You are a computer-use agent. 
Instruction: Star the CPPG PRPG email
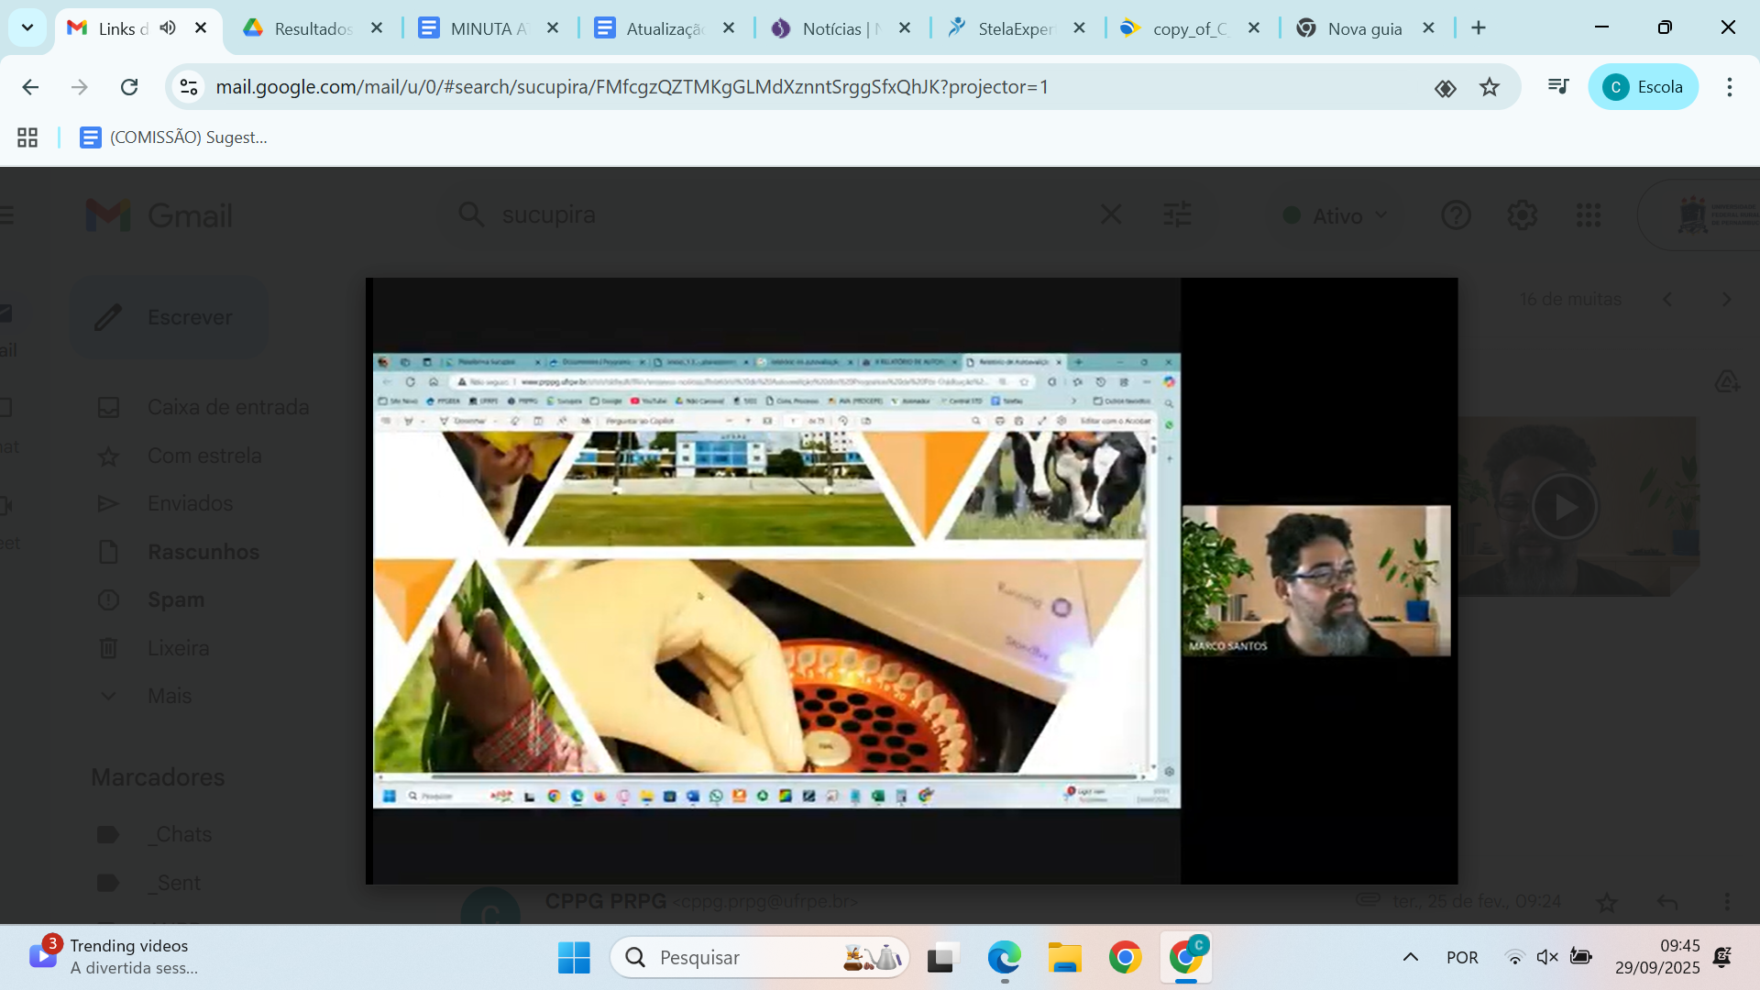(x=1608, y=902)
